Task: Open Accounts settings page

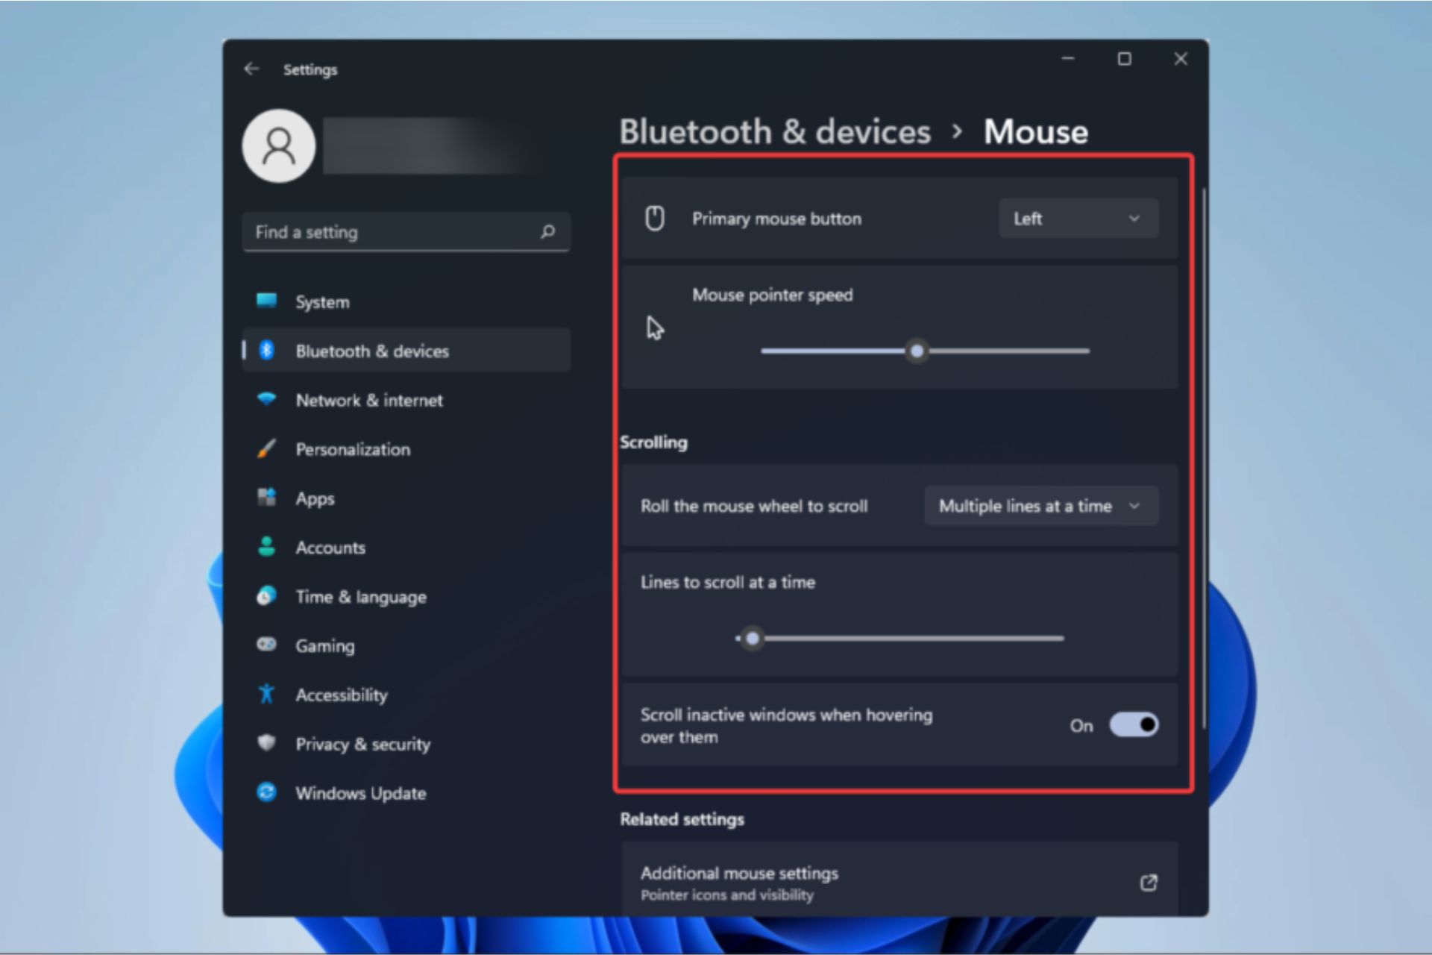Action: (406, 548)
